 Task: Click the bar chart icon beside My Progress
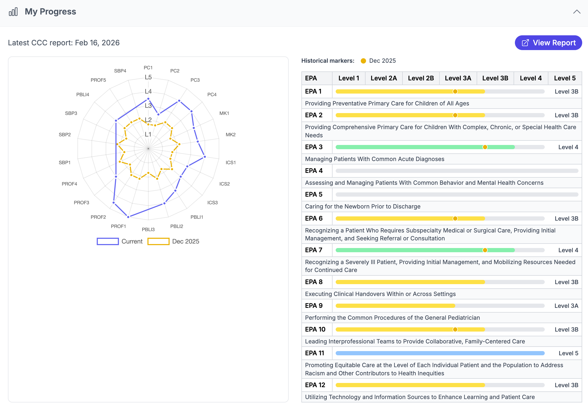click(x=14, y=11)
